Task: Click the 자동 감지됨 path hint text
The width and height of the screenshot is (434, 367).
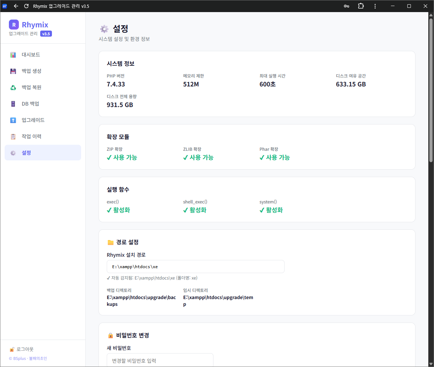Action: [152, 278]
